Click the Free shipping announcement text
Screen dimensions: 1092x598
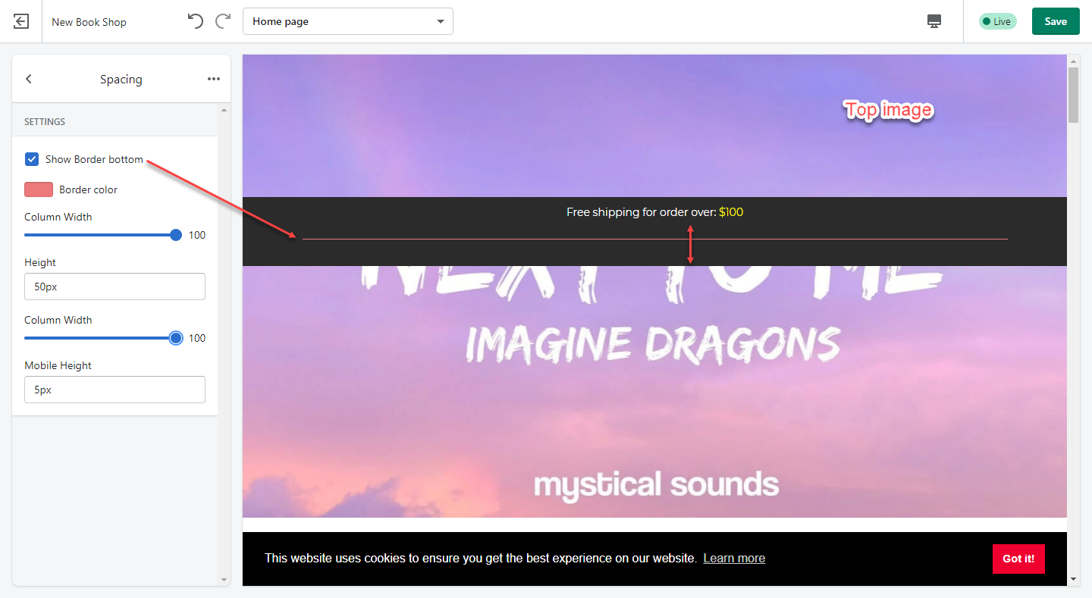[x=654, y=212]
